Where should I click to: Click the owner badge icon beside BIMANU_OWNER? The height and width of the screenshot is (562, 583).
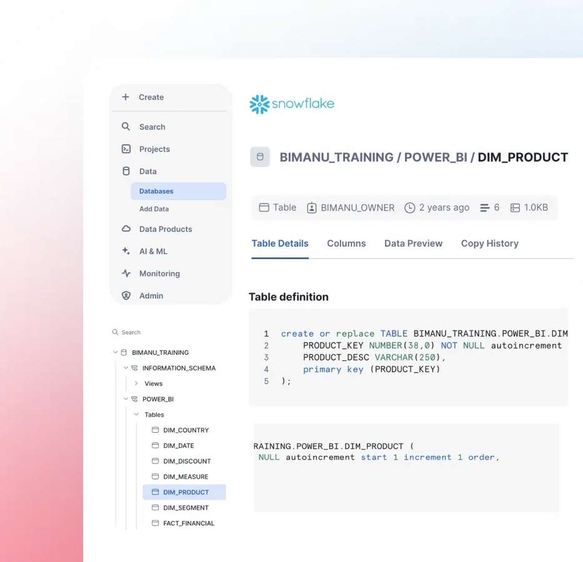tap(312, 208)
